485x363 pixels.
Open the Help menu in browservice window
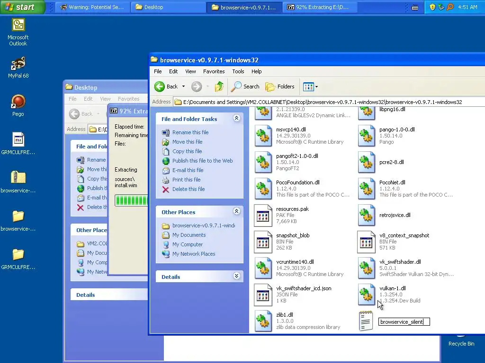[256, 71]
